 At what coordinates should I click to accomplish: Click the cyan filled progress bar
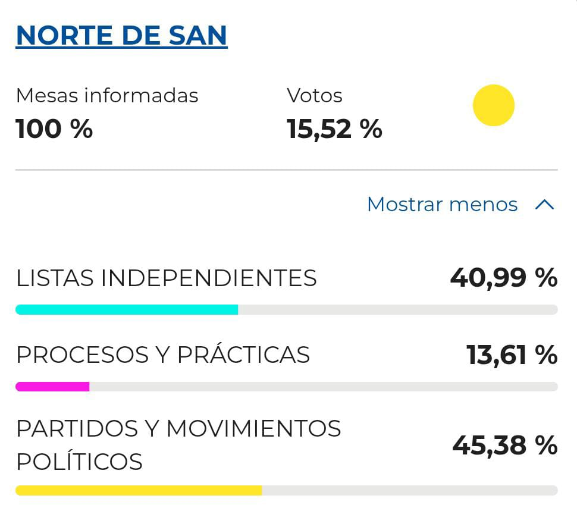click(x=127, y=309)
